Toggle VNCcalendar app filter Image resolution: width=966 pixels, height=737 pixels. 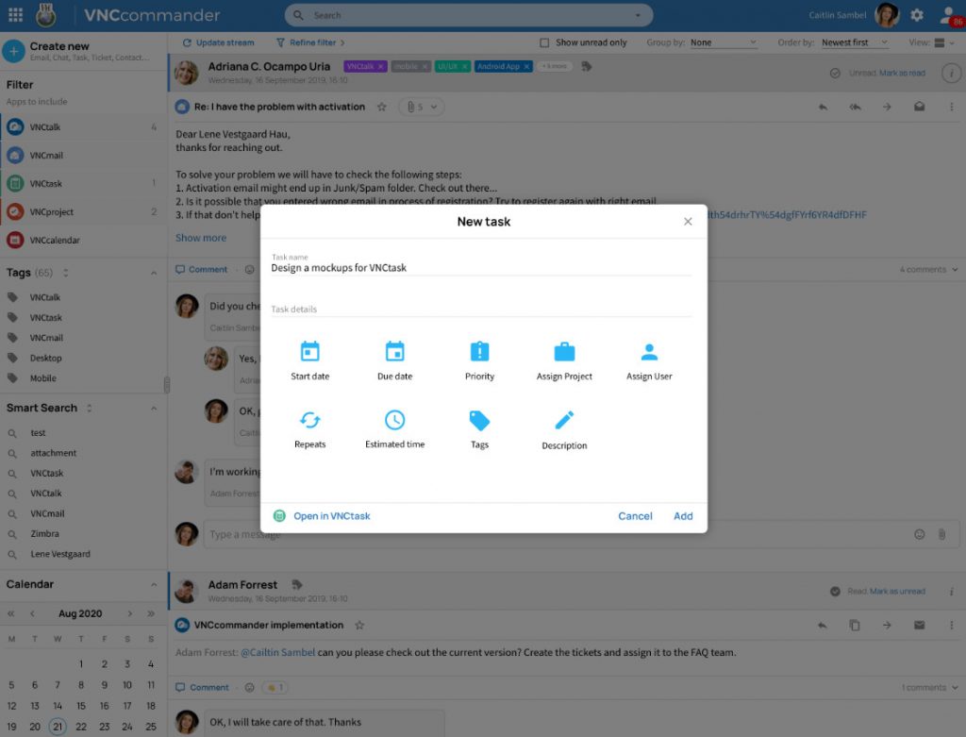click(x=83, y=241)
